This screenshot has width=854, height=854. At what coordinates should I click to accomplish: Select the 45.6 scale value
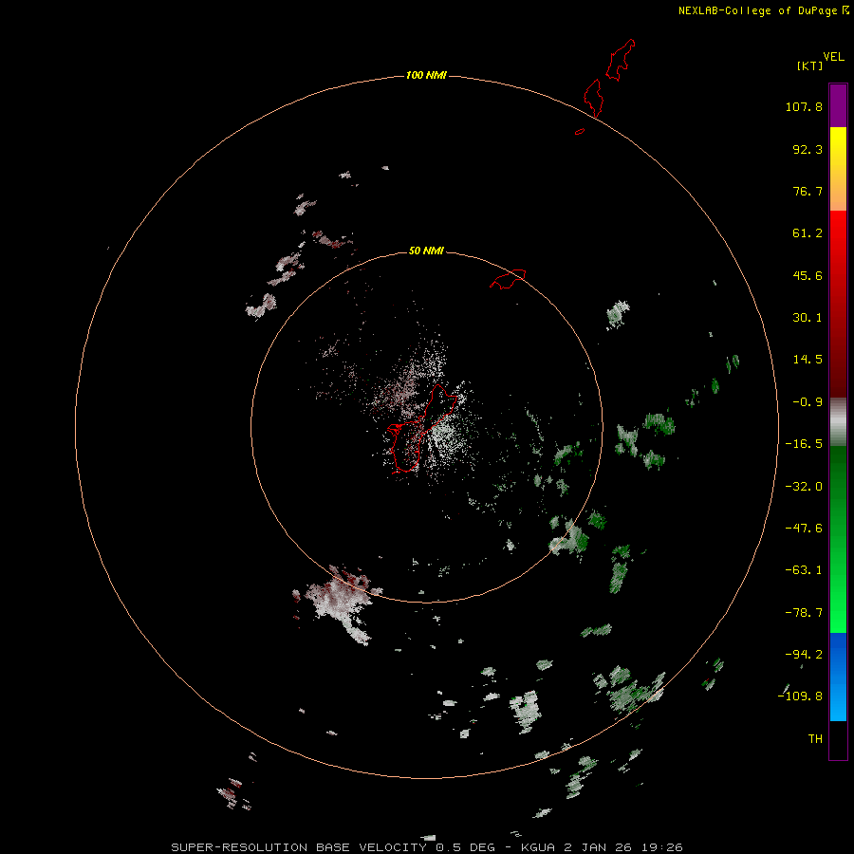[x=808, y=275]
